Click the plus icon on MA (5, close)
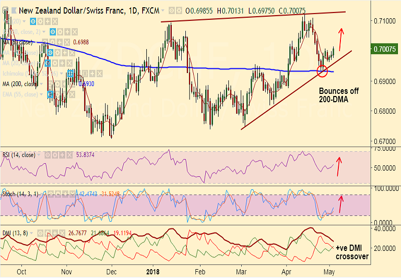Screen dimensions: 401x278 pyautogui.click(x=60, y=42)
